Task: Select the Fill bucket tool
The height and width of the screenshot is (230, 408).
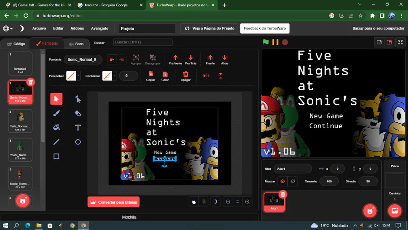Action: tap(56, 127)
